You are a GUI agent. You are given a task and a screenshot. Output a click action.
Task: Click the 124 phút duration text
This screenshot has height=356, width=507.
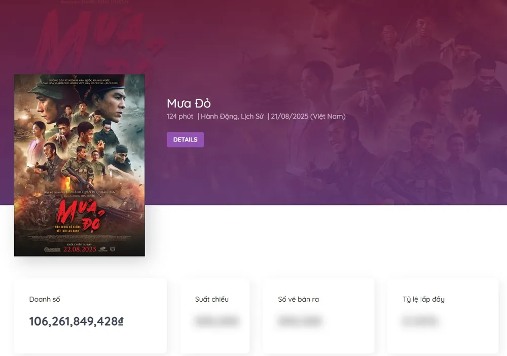180,117
